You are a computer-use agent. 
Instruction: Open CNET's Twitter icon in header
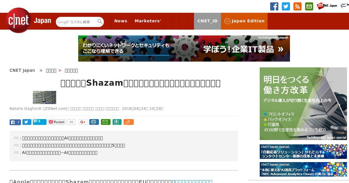click(286, 6)
